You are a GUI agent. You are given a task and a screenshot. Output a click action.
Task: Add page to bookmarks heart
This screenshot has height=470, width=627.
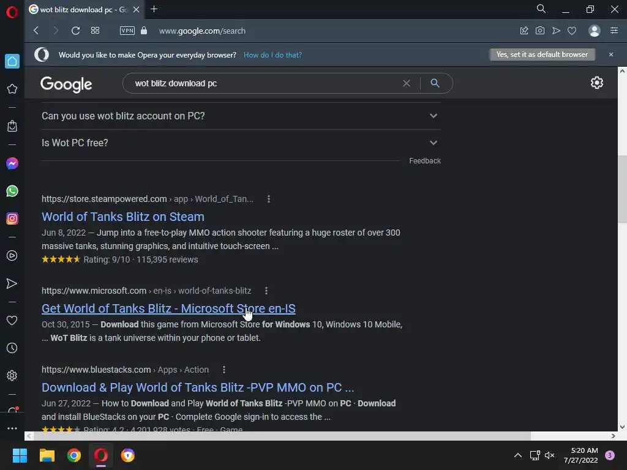(572, 31)
